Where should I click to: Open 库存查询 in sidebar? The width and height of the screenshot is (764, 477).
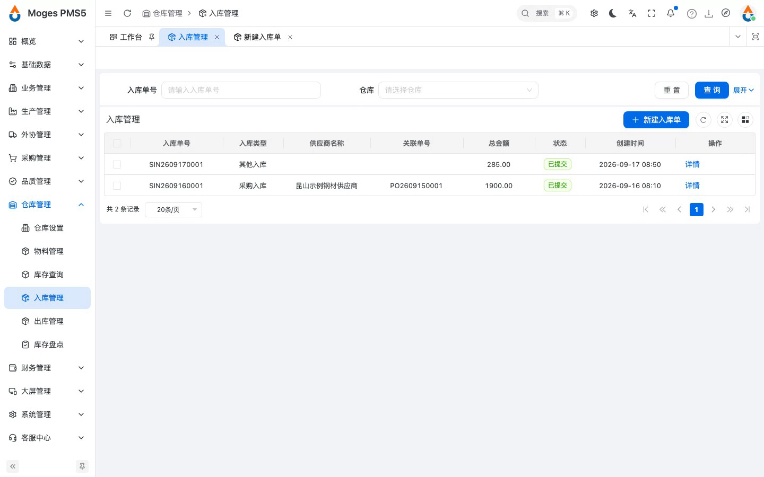pyautogui.click(x=47, y=275)
